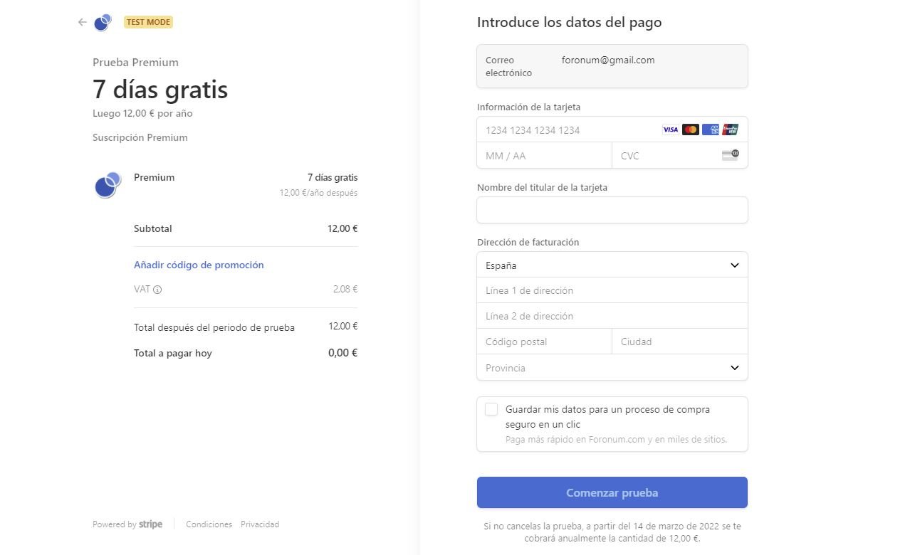
Task: Expand the Provincia dropdown
Action: click(612, 367)
